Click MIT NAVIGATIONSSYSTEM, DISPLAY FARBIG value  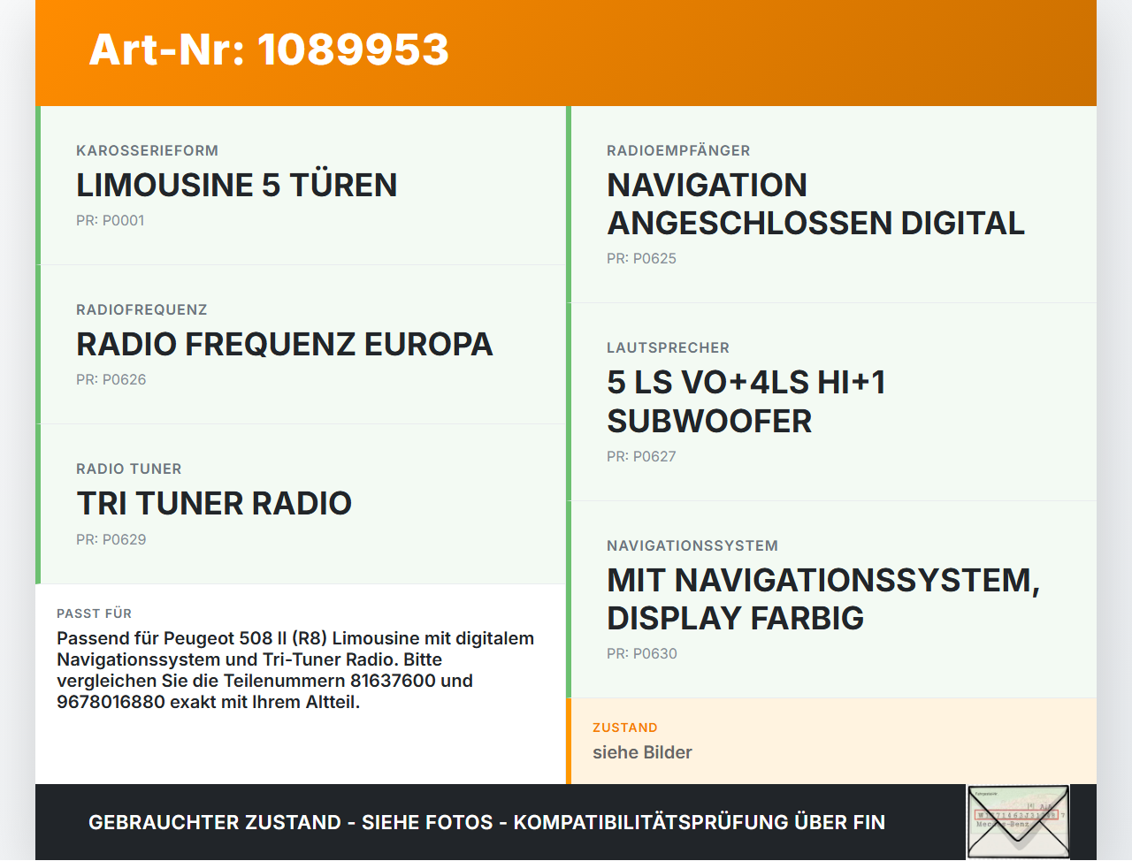823,599
